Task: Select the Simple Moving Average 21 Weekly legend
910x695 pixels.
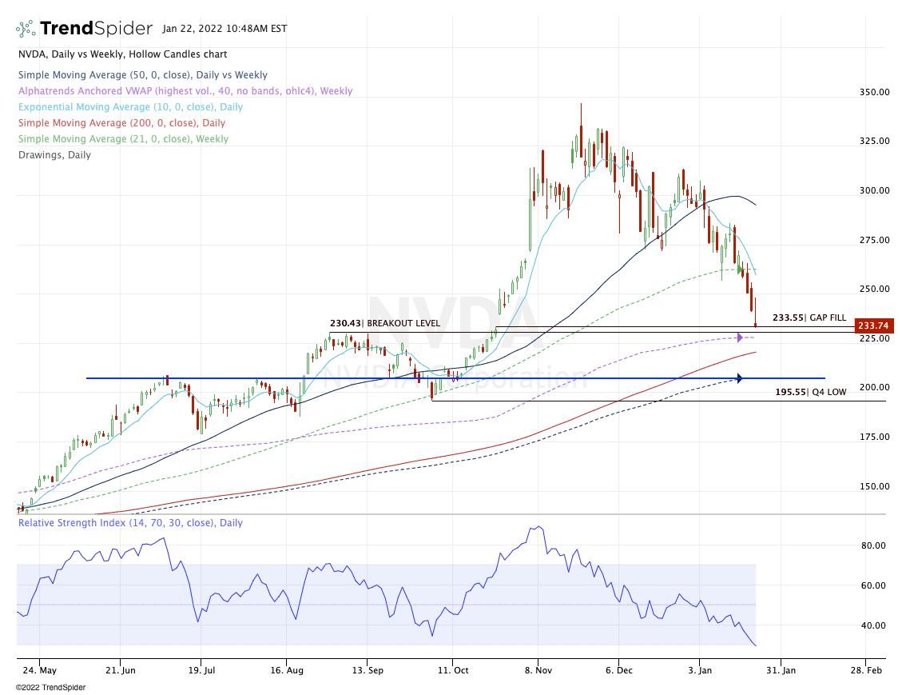Action: pos(124,139)
